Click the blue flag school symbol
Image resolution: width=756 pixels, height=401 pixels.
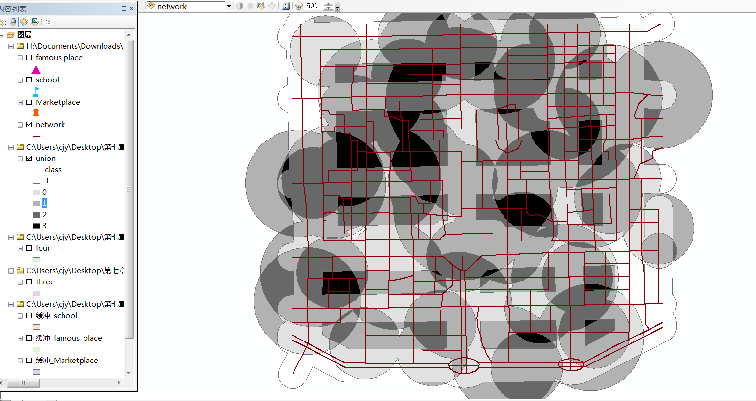36,91
